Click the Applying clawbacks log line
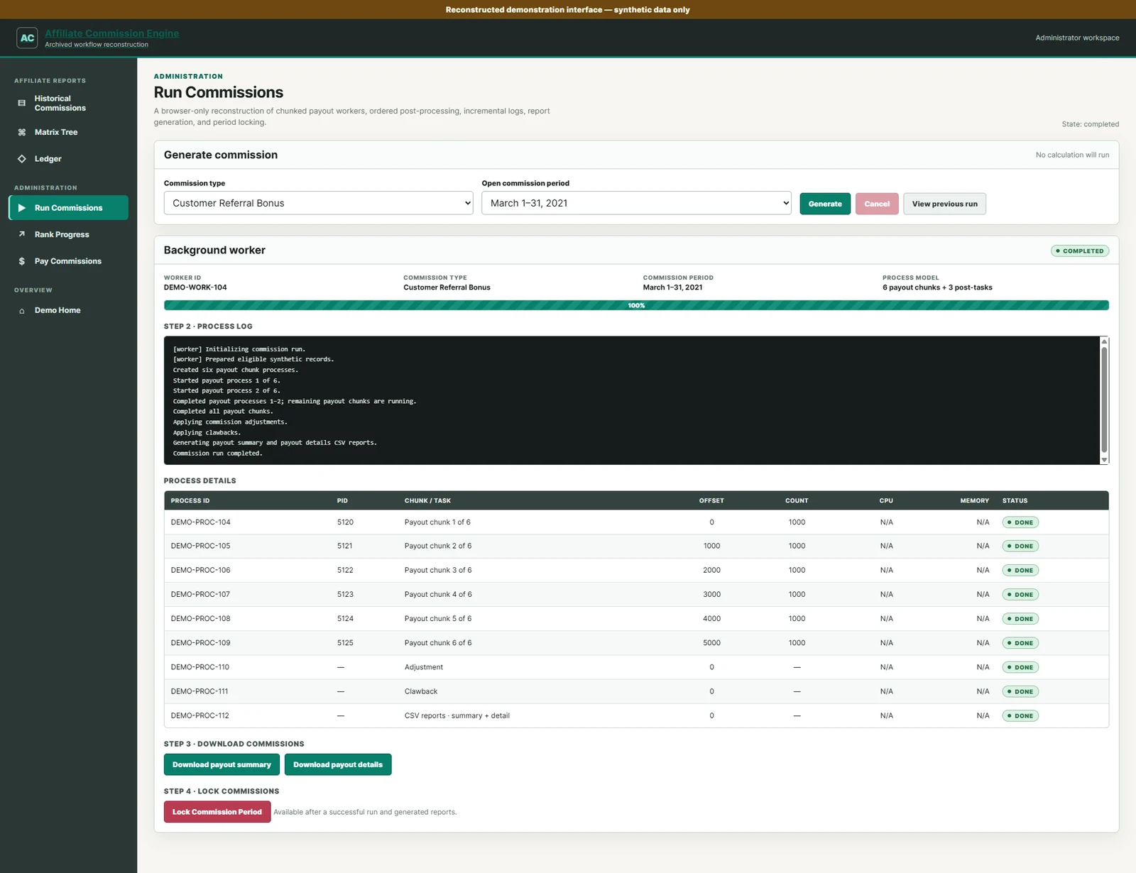 [x=207, y=432]
